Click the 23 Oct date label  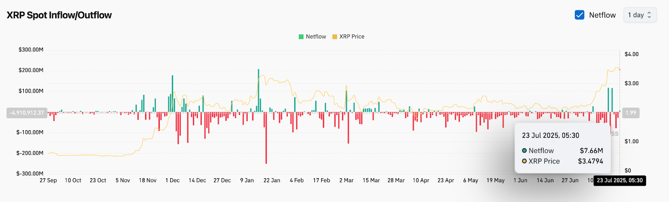[x=98, y=180]
